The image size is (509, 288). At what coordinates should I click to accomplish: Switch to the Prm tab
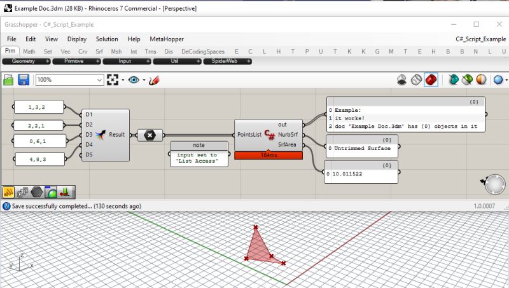[10, 51]
